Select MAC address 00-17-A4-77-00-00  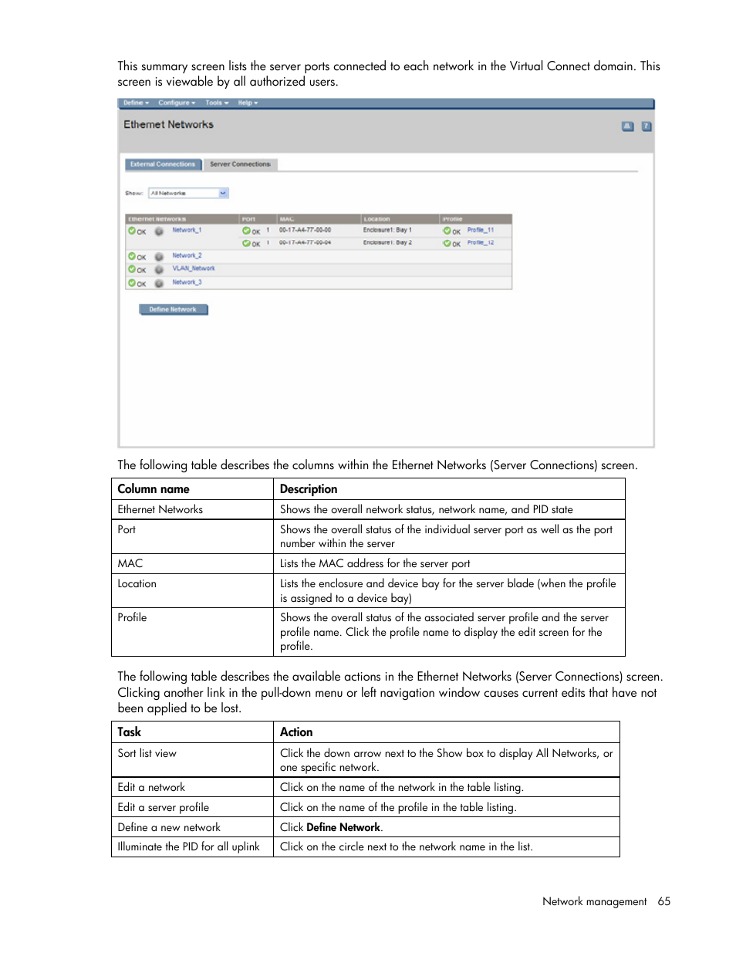click(x=305, y=230)
